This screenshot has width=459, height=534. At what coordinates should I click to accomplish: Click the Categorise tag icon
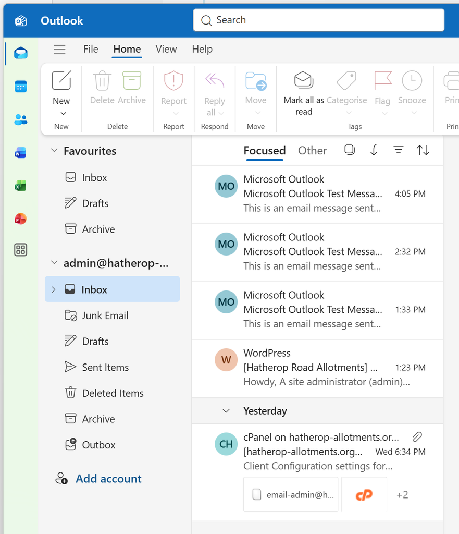coord(346,80)
